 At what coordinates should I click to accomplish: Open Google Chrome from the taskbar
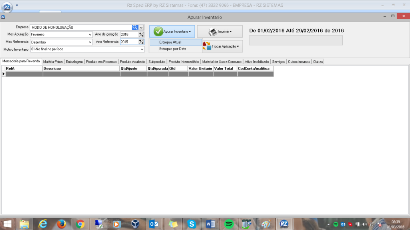pyautogui.click(x=80, y=224)
